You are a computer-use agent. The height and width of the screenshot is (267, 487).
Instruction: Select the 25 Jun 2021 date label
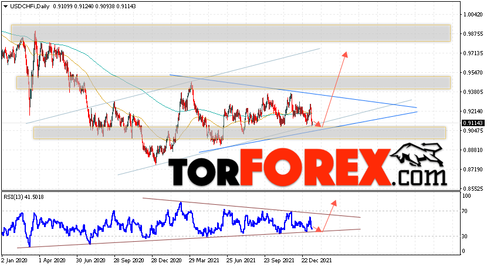(x=241, y=260)
